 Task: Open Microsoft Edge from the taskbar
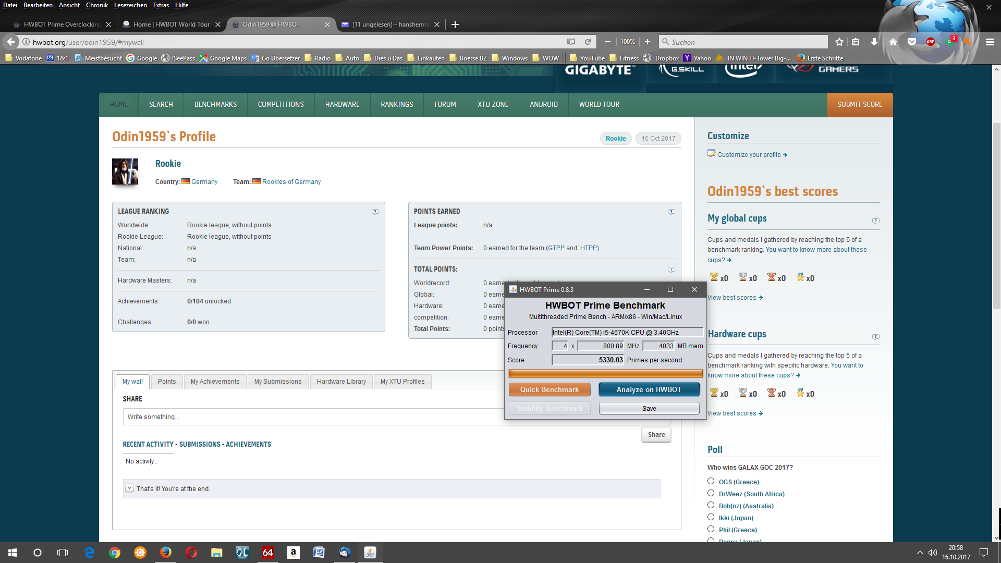[90, 553]
